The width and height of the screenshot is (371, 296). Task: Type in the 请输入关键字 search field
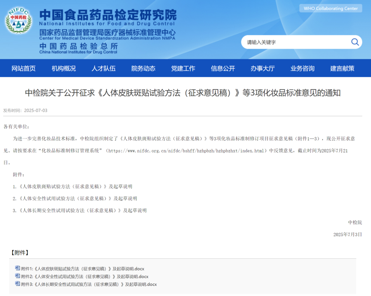pos(295,42)
